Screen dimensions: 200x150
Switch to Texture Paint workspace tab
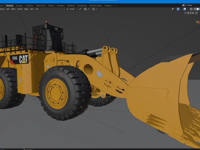coord(40,6)
